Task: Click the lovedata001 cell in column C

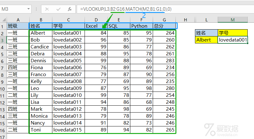Action: pos(68,33)
